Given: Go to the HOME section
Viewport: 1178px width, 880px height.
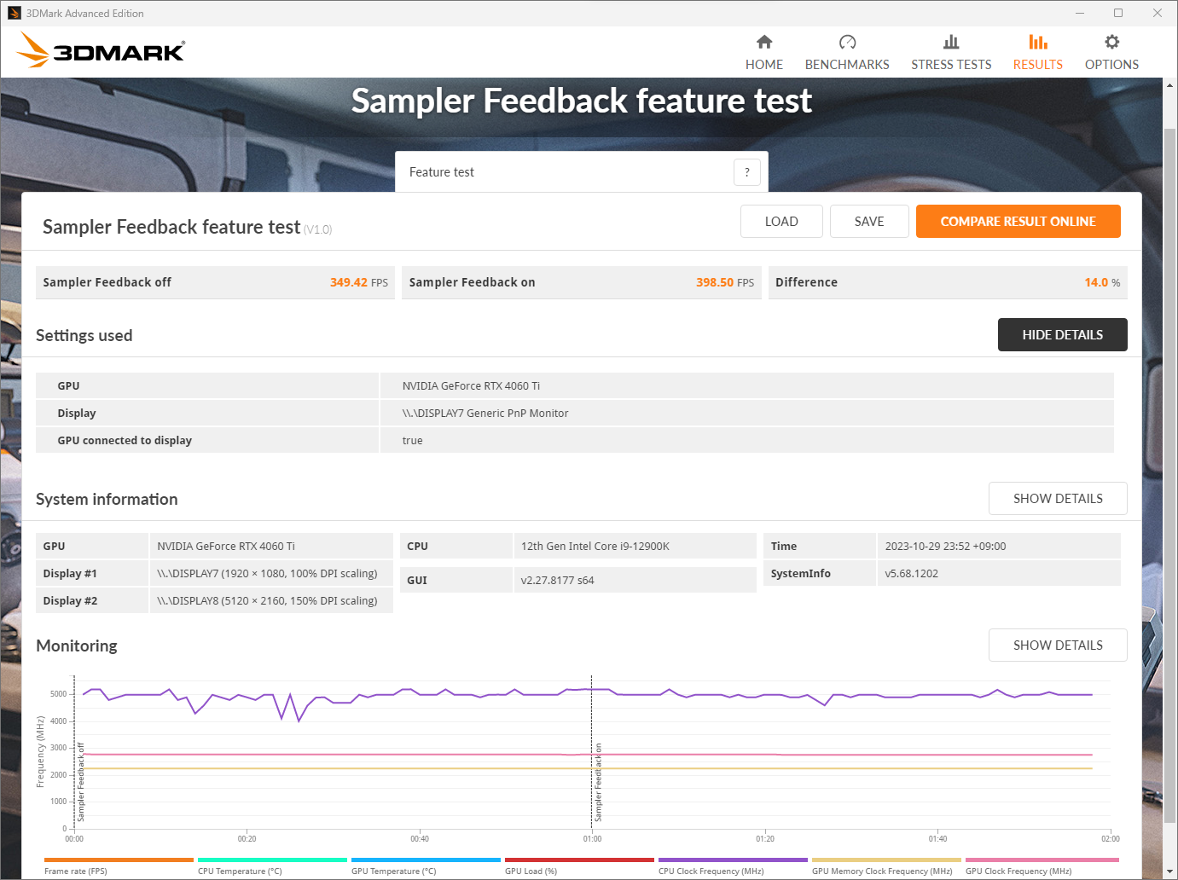Looking at the screenshot, I should 764,52.
